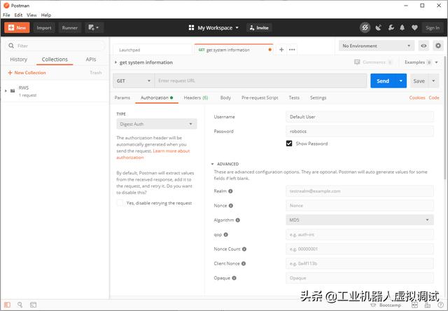Open the Save button dropdown arrow
The height and width of the screenshot is (311, 448).
point(433,81)
